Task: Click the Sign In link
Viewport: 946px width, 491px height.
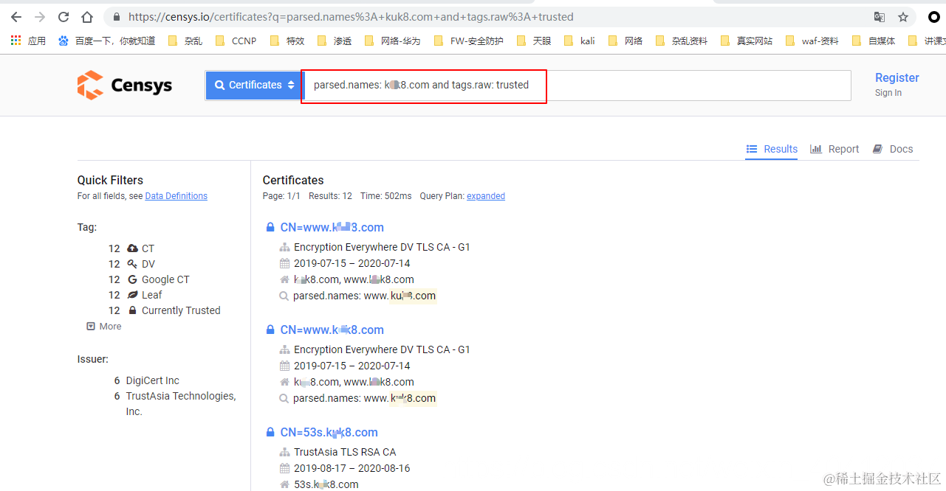Action: 888,93
